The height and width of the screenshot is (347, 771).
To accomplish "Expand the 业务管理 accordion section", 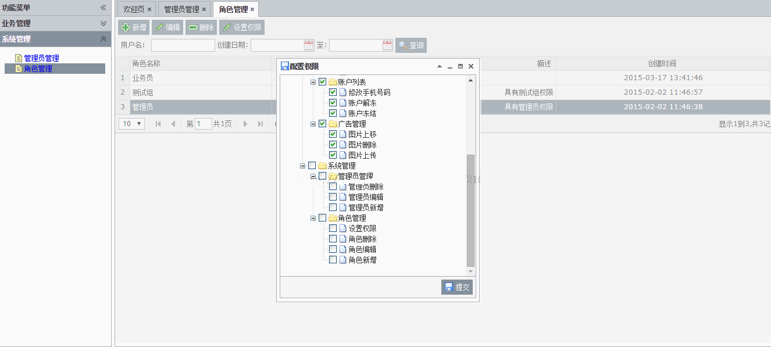I will [103, 23].
